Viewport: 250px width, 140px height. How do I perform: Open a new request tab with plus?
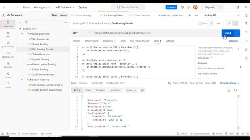[x=189, y=16]
